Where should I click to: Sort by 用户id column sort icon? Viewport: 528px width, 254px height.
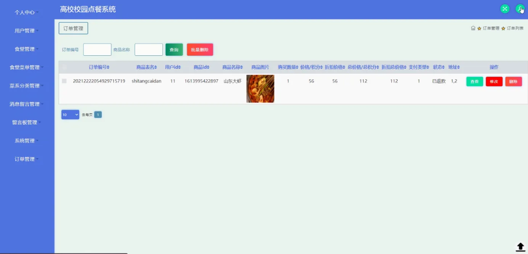tap(180, 68)
